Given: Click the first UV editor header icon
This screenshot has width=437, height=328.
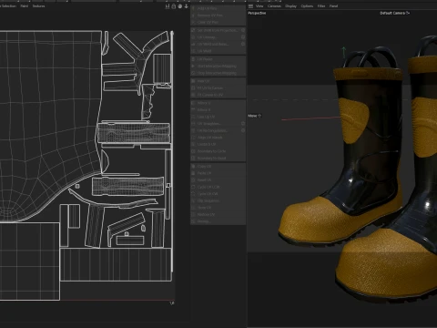Looking at the screenshot, I should click(x=168, y=6).
